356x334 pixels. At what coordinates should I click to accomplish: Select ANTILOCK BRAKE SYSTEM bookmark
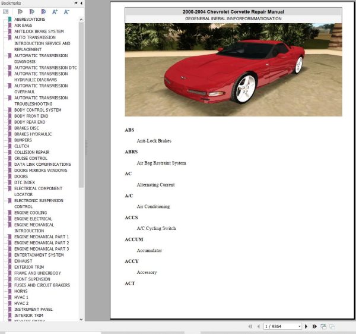[39, 31]
